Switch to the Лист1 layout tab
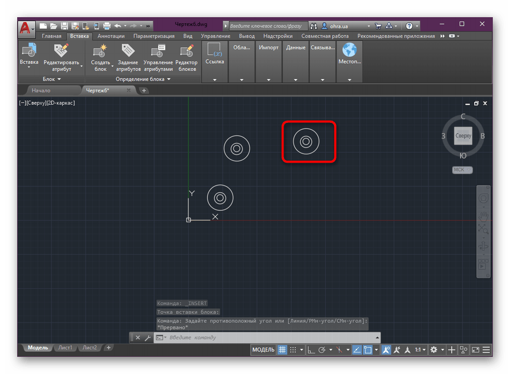Screen dimensions: 510x374 pos(65,348)
